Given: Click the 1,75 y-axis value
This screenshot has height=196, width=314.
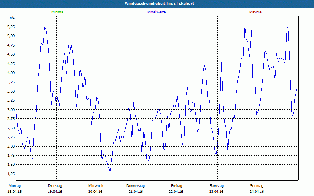Looking at the screenshot, I should pos(11,156).
